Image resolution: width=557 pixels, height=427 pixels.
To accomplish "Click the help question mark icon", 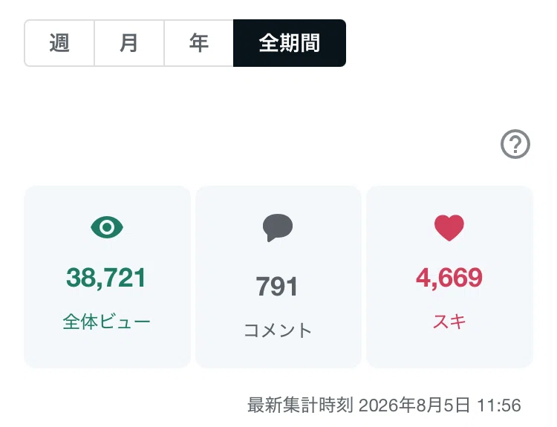I will coord(515,144).
